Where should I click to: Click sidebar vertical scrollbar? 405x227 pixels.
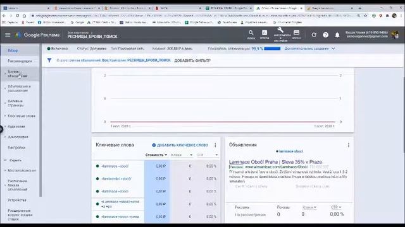(x=40, y=120)
